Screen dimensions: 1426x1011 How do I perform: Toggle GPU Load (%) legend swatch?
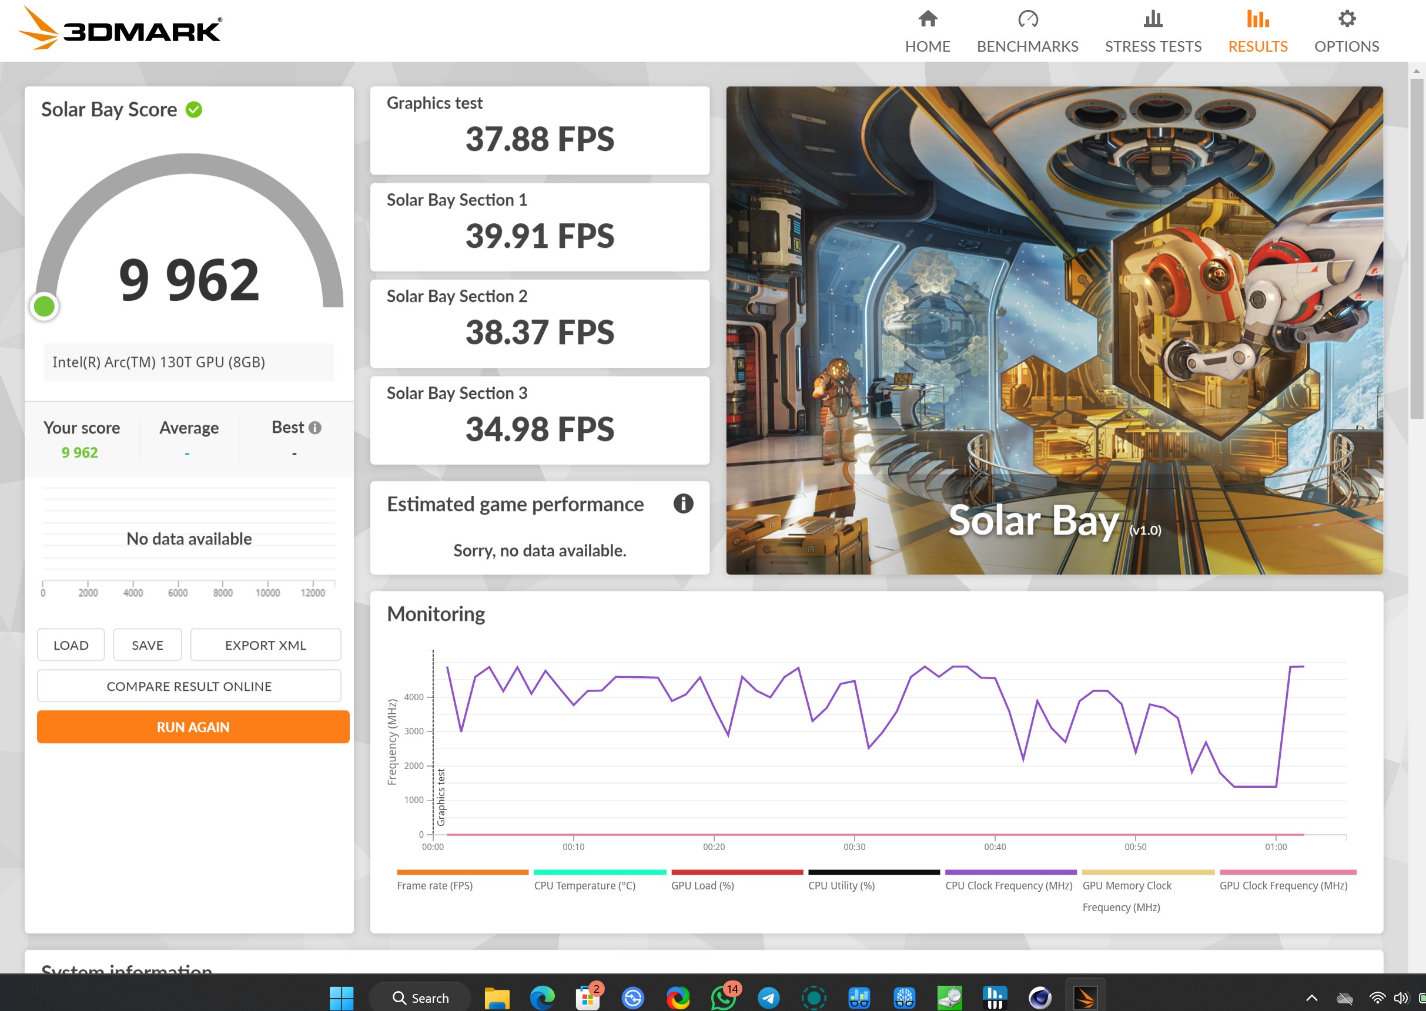[737, 872]
